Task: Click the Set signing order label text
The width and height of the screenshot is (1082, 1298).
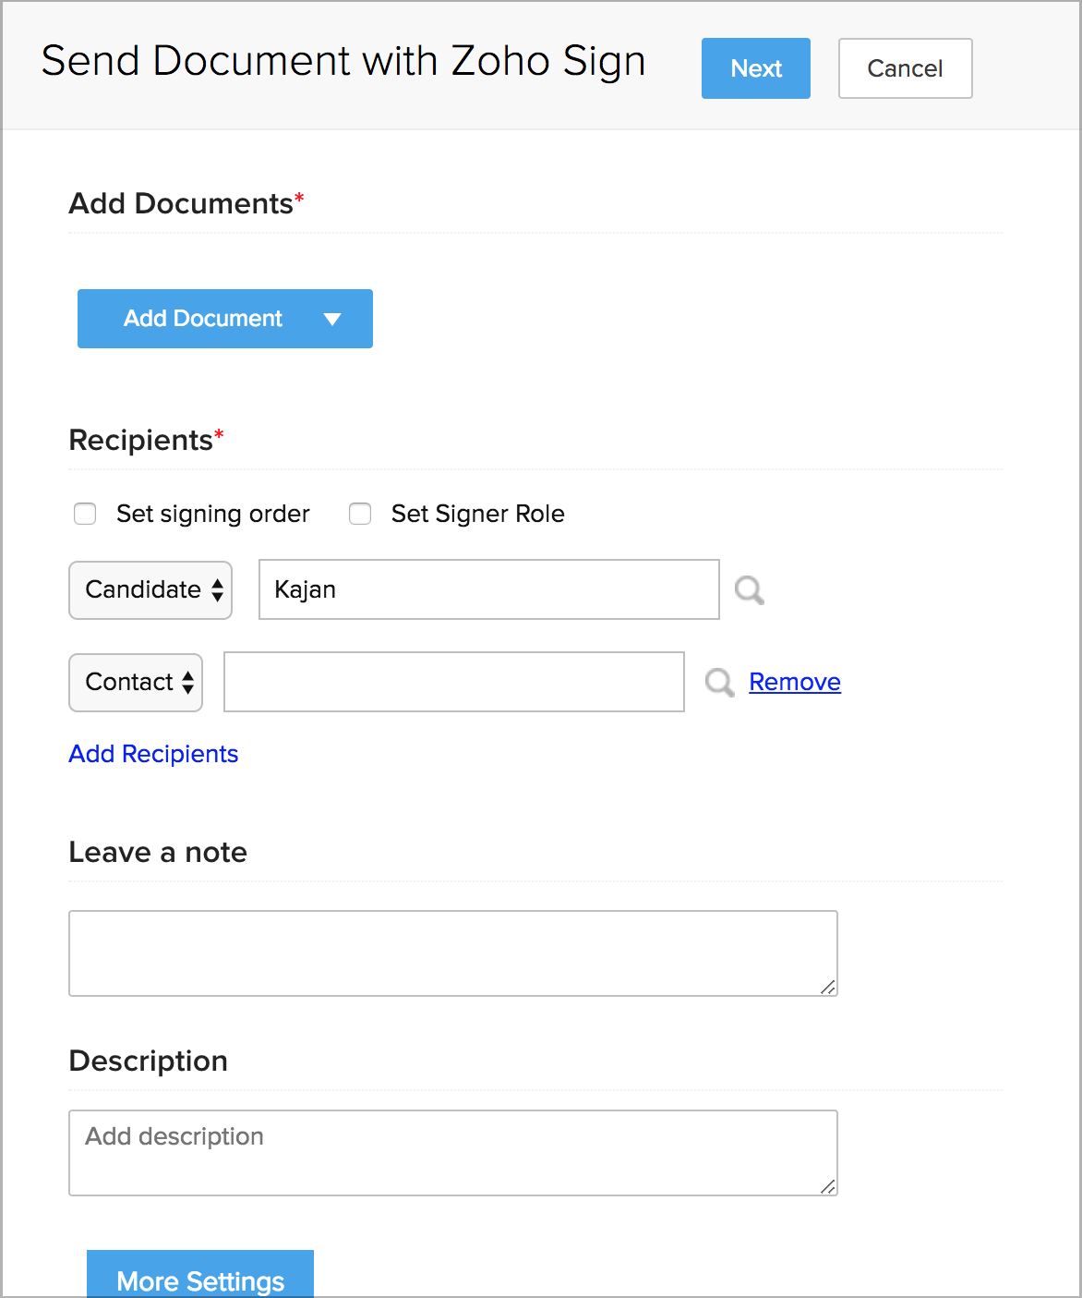Action: (x=213, y=514)
